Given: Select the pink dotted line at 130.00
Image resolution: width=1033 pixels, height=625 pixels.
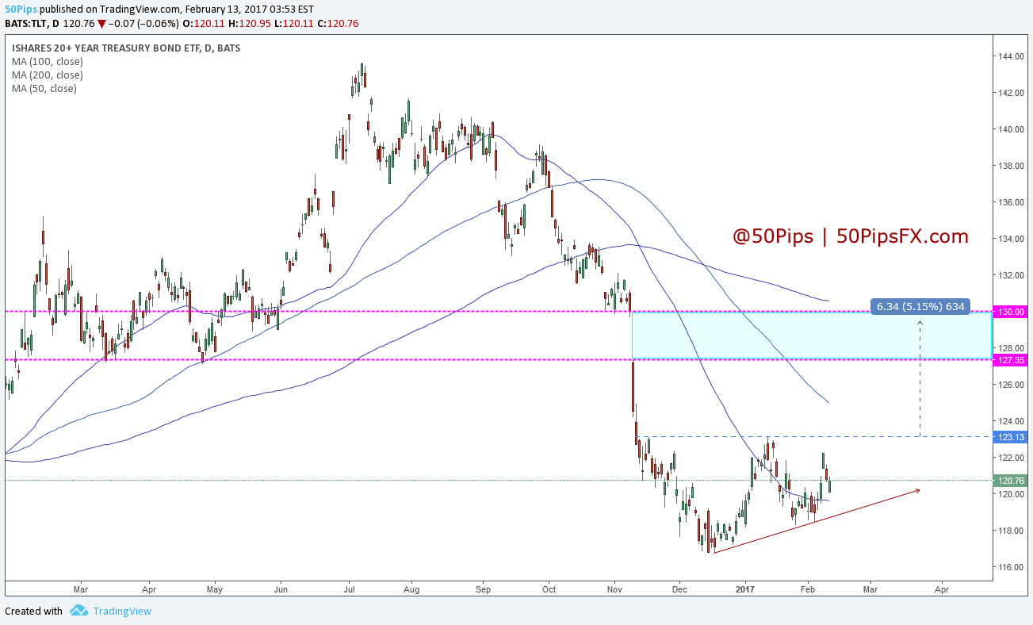Looking at the screenshot, I should tap(498, 312).
